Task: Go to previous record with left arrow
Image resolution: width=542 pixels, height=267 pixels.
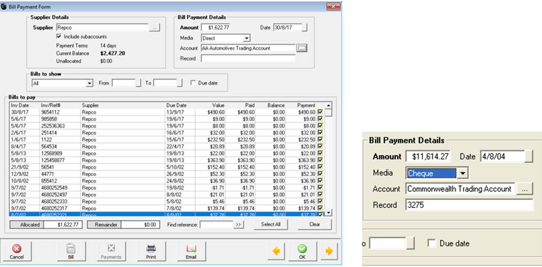Action: (276, 251)
